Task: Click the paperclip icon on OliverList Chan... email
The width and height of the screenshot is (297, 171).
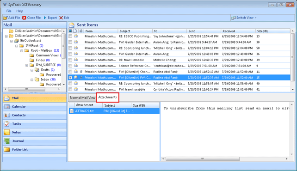Action: click(x=81, y=72)
